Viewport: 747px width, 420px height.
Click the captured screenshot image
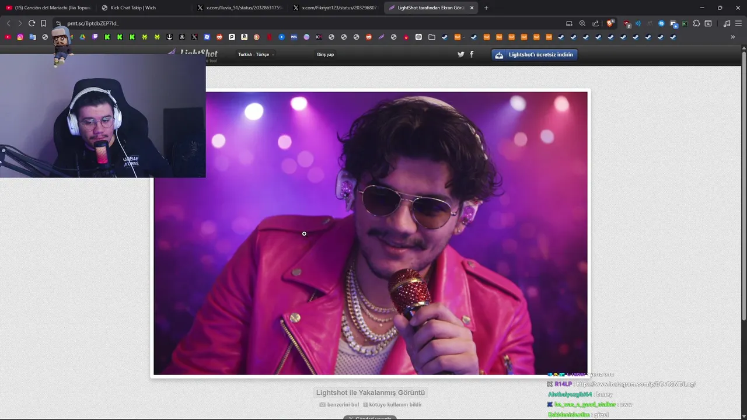pyautogui.click(x=370, y=233)
